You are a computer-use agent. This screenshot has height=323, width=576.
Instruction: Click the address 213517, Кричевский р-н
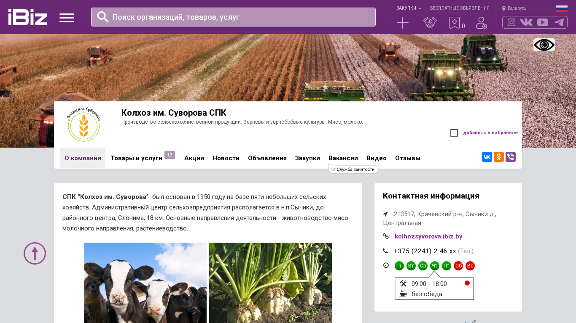click(439, 218)
